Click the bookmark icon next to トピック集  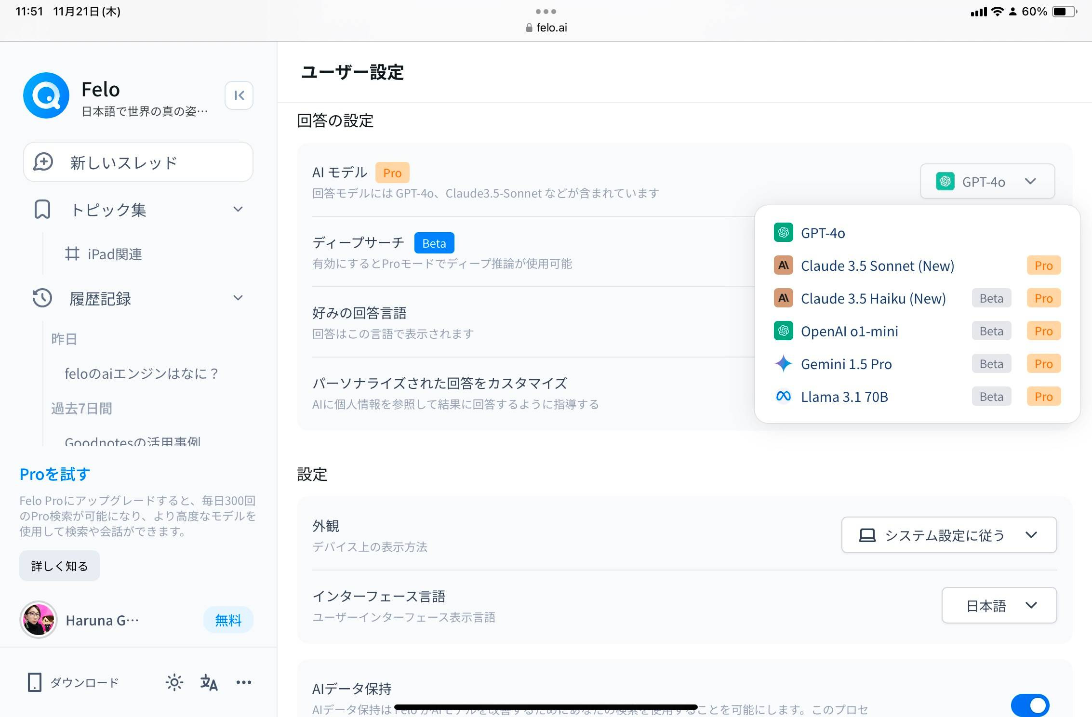[x=42, y=210]
